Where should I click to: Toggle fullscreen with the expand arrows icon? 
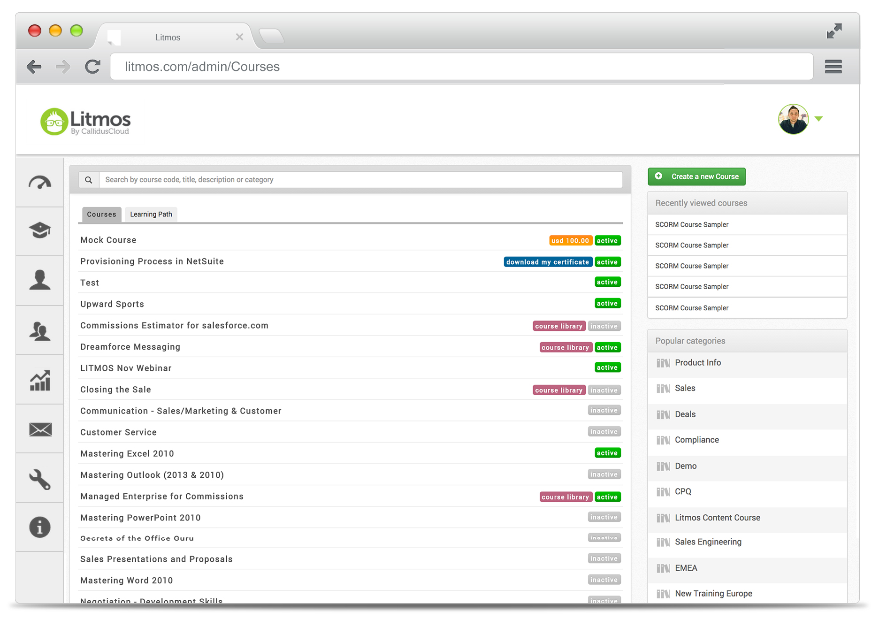[x=834, y=31]
